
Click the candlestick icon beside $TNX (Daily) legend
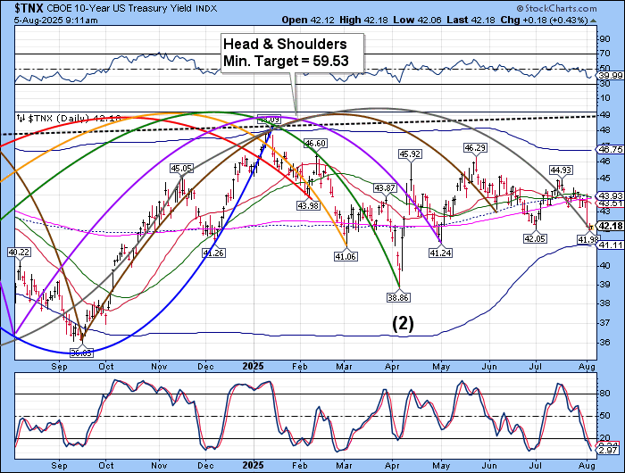(21, 117)
